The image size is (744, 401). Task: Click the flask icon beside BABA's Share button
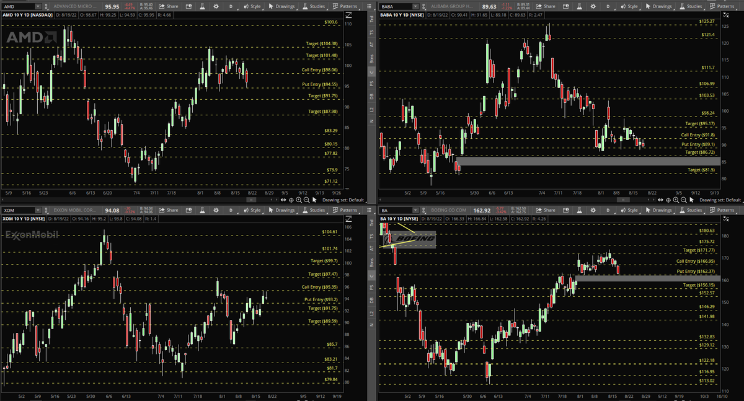coord(580,6)
